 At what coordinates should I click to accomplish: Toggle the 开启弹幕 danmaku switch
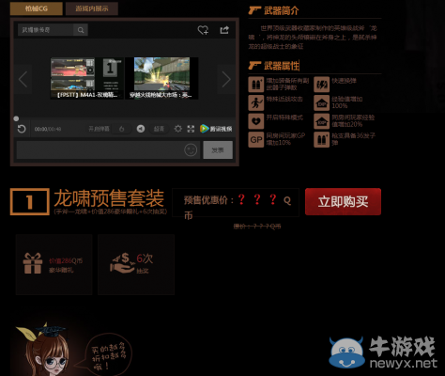(x=121, y=129)
